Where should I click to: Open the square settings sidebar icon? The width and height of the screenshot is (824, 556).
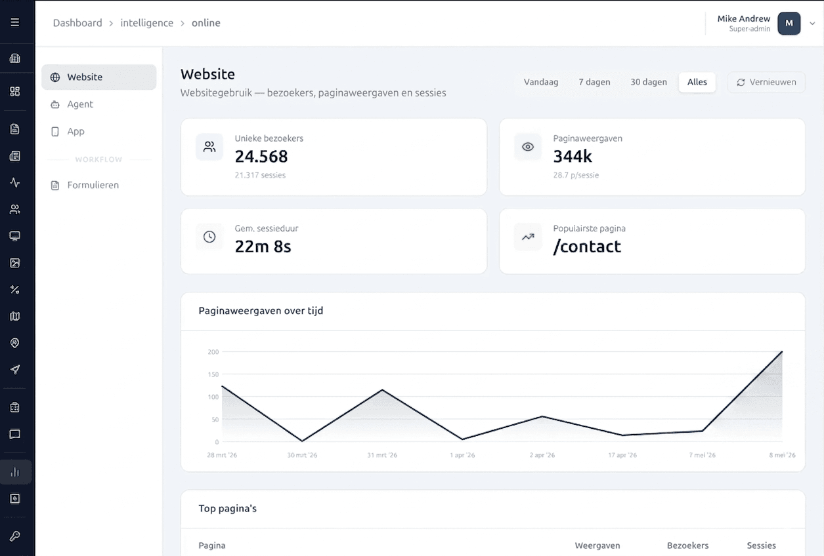pyautogui.click(x=15, y=498)
